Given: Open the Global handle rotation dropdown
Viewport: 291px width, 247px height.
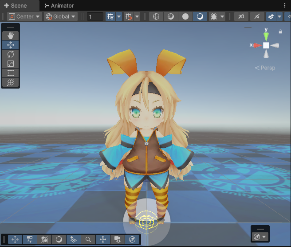Looking at the screenshot, I should [x=61, y=16].
